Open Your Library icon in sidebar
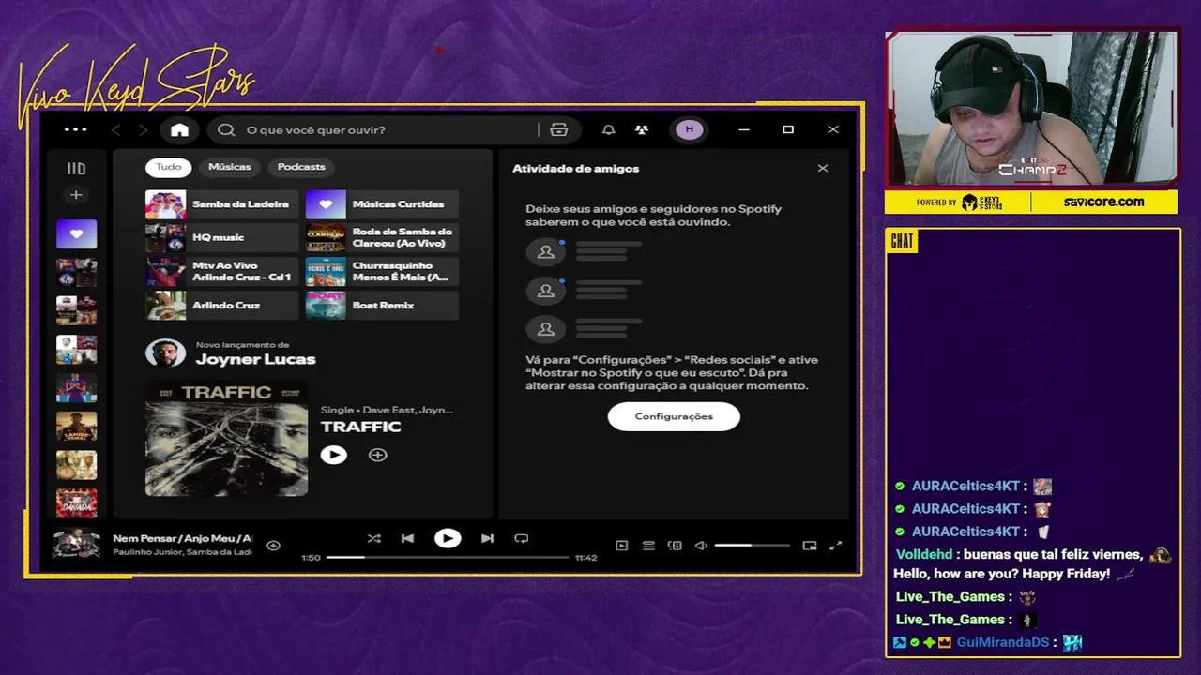This screenshot has height=675, width=1201. click(x=76, y=169)
